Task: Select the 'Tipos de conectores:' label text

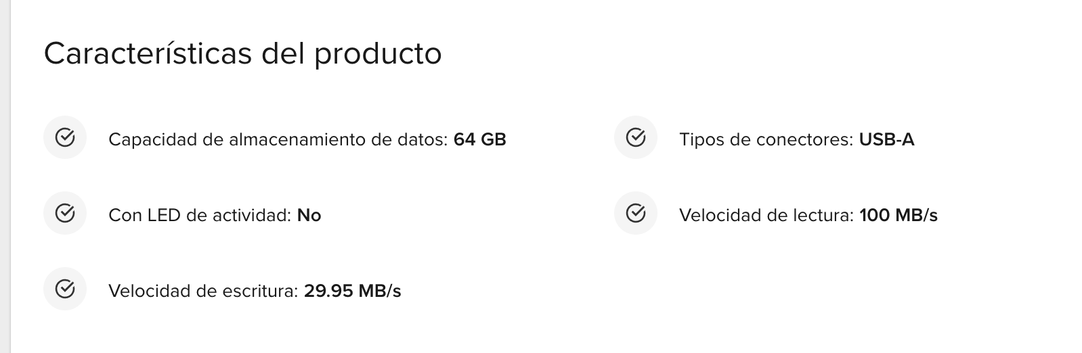Action: (766, 140)
